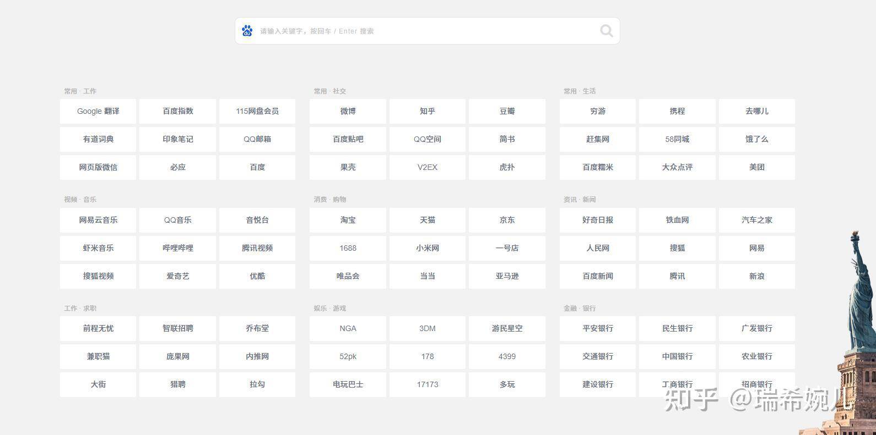876x435 pixels.
Task: Play music on 网易云音乐
Action: click(x=98, y=220)
